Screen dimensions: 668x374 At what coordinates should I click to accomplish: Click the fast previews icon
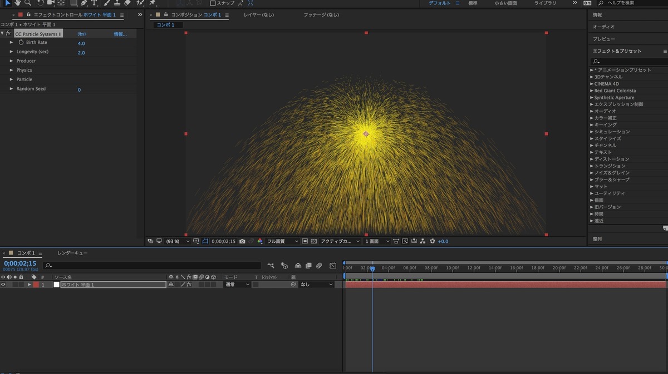405,241
